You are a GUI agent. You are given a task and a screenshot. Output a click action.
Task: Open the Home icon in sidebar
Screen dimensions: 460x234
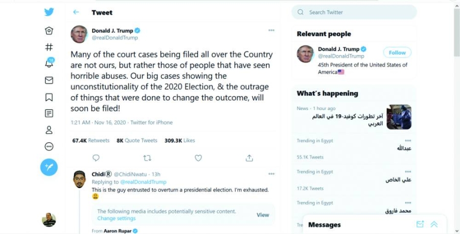49,31
